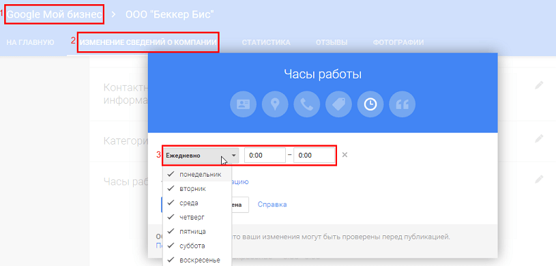Viewport: 556px width, 266px height.
Task: Switch to СТАТИСТИКА tab
Action: 266,42
